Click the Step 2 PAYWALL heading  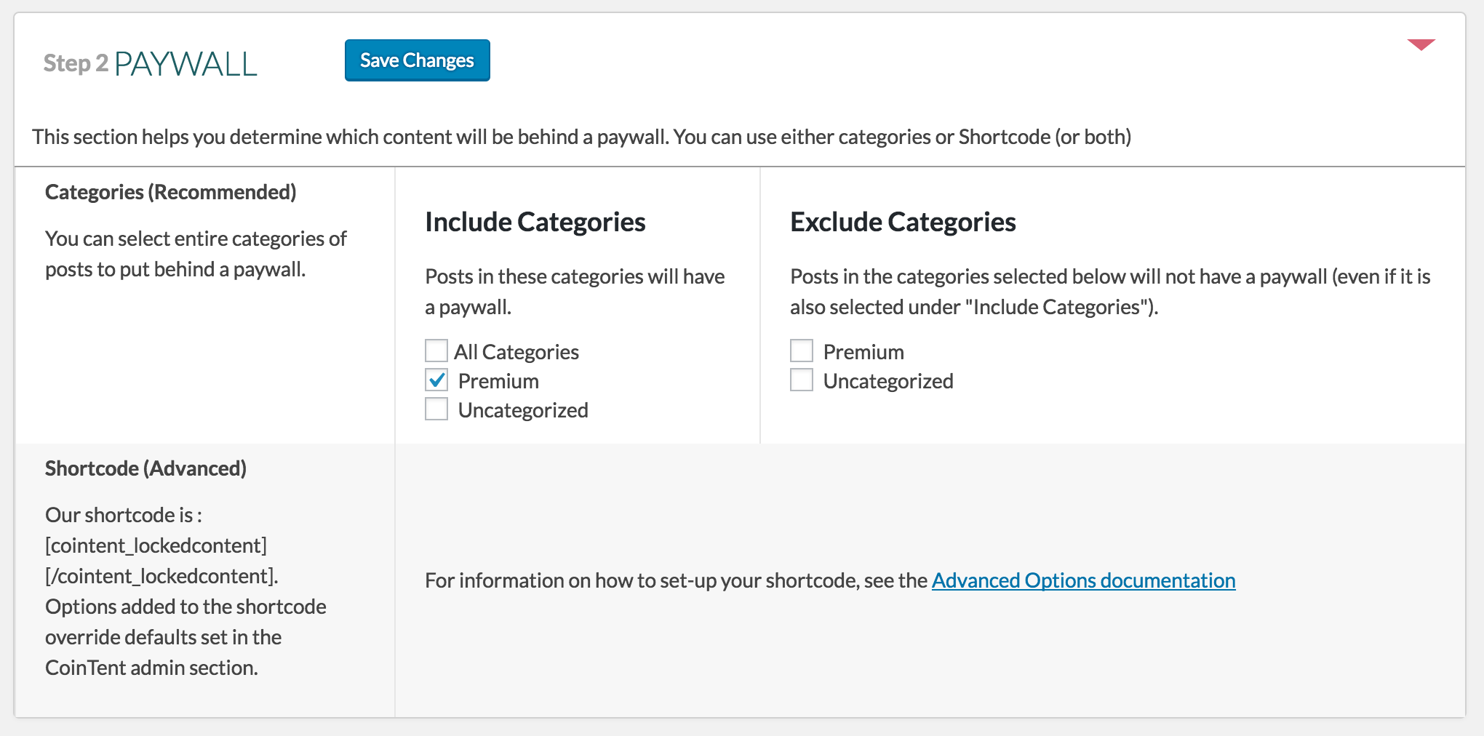click(x=150, y=64)
